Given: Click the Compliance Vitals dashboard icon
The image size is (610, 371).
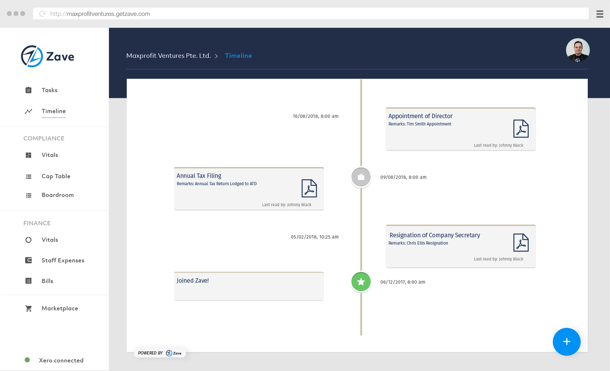Looking at the screenshot, I should [x=28, y=155].
